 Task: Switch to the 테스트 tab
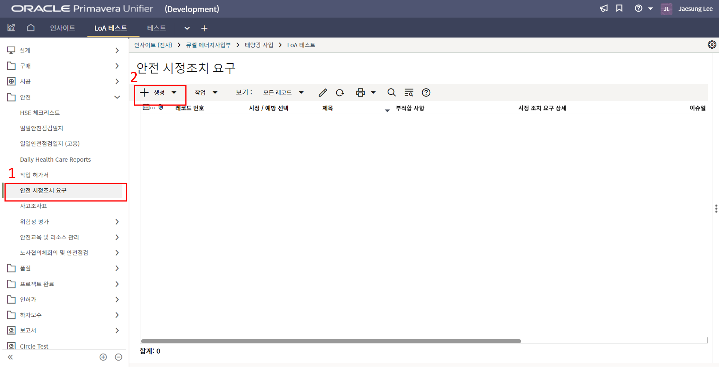(x=156, y=28)
